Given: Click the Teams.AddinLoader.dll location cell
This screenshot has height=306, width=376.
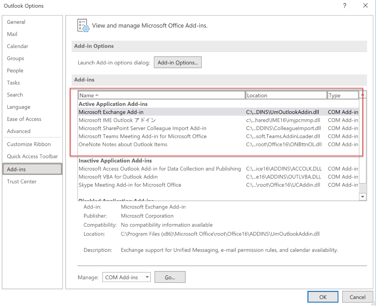Looking at the screenshot, I should pyautogui.click(x=283, y=136).
